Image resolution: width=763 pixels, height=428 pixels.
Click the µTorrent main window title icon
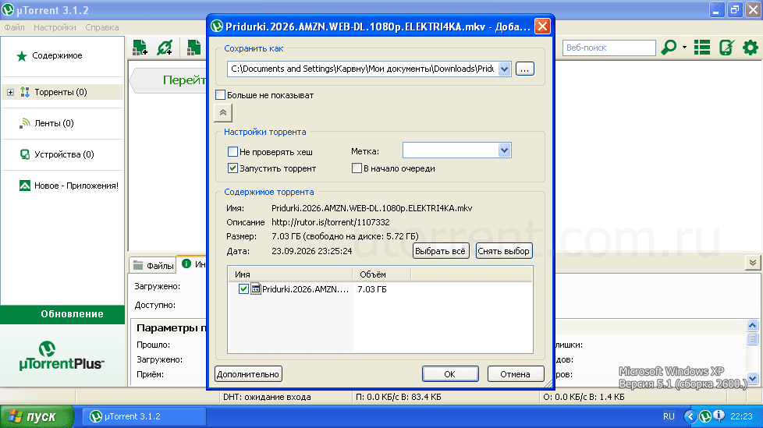[x=8, y=9]
